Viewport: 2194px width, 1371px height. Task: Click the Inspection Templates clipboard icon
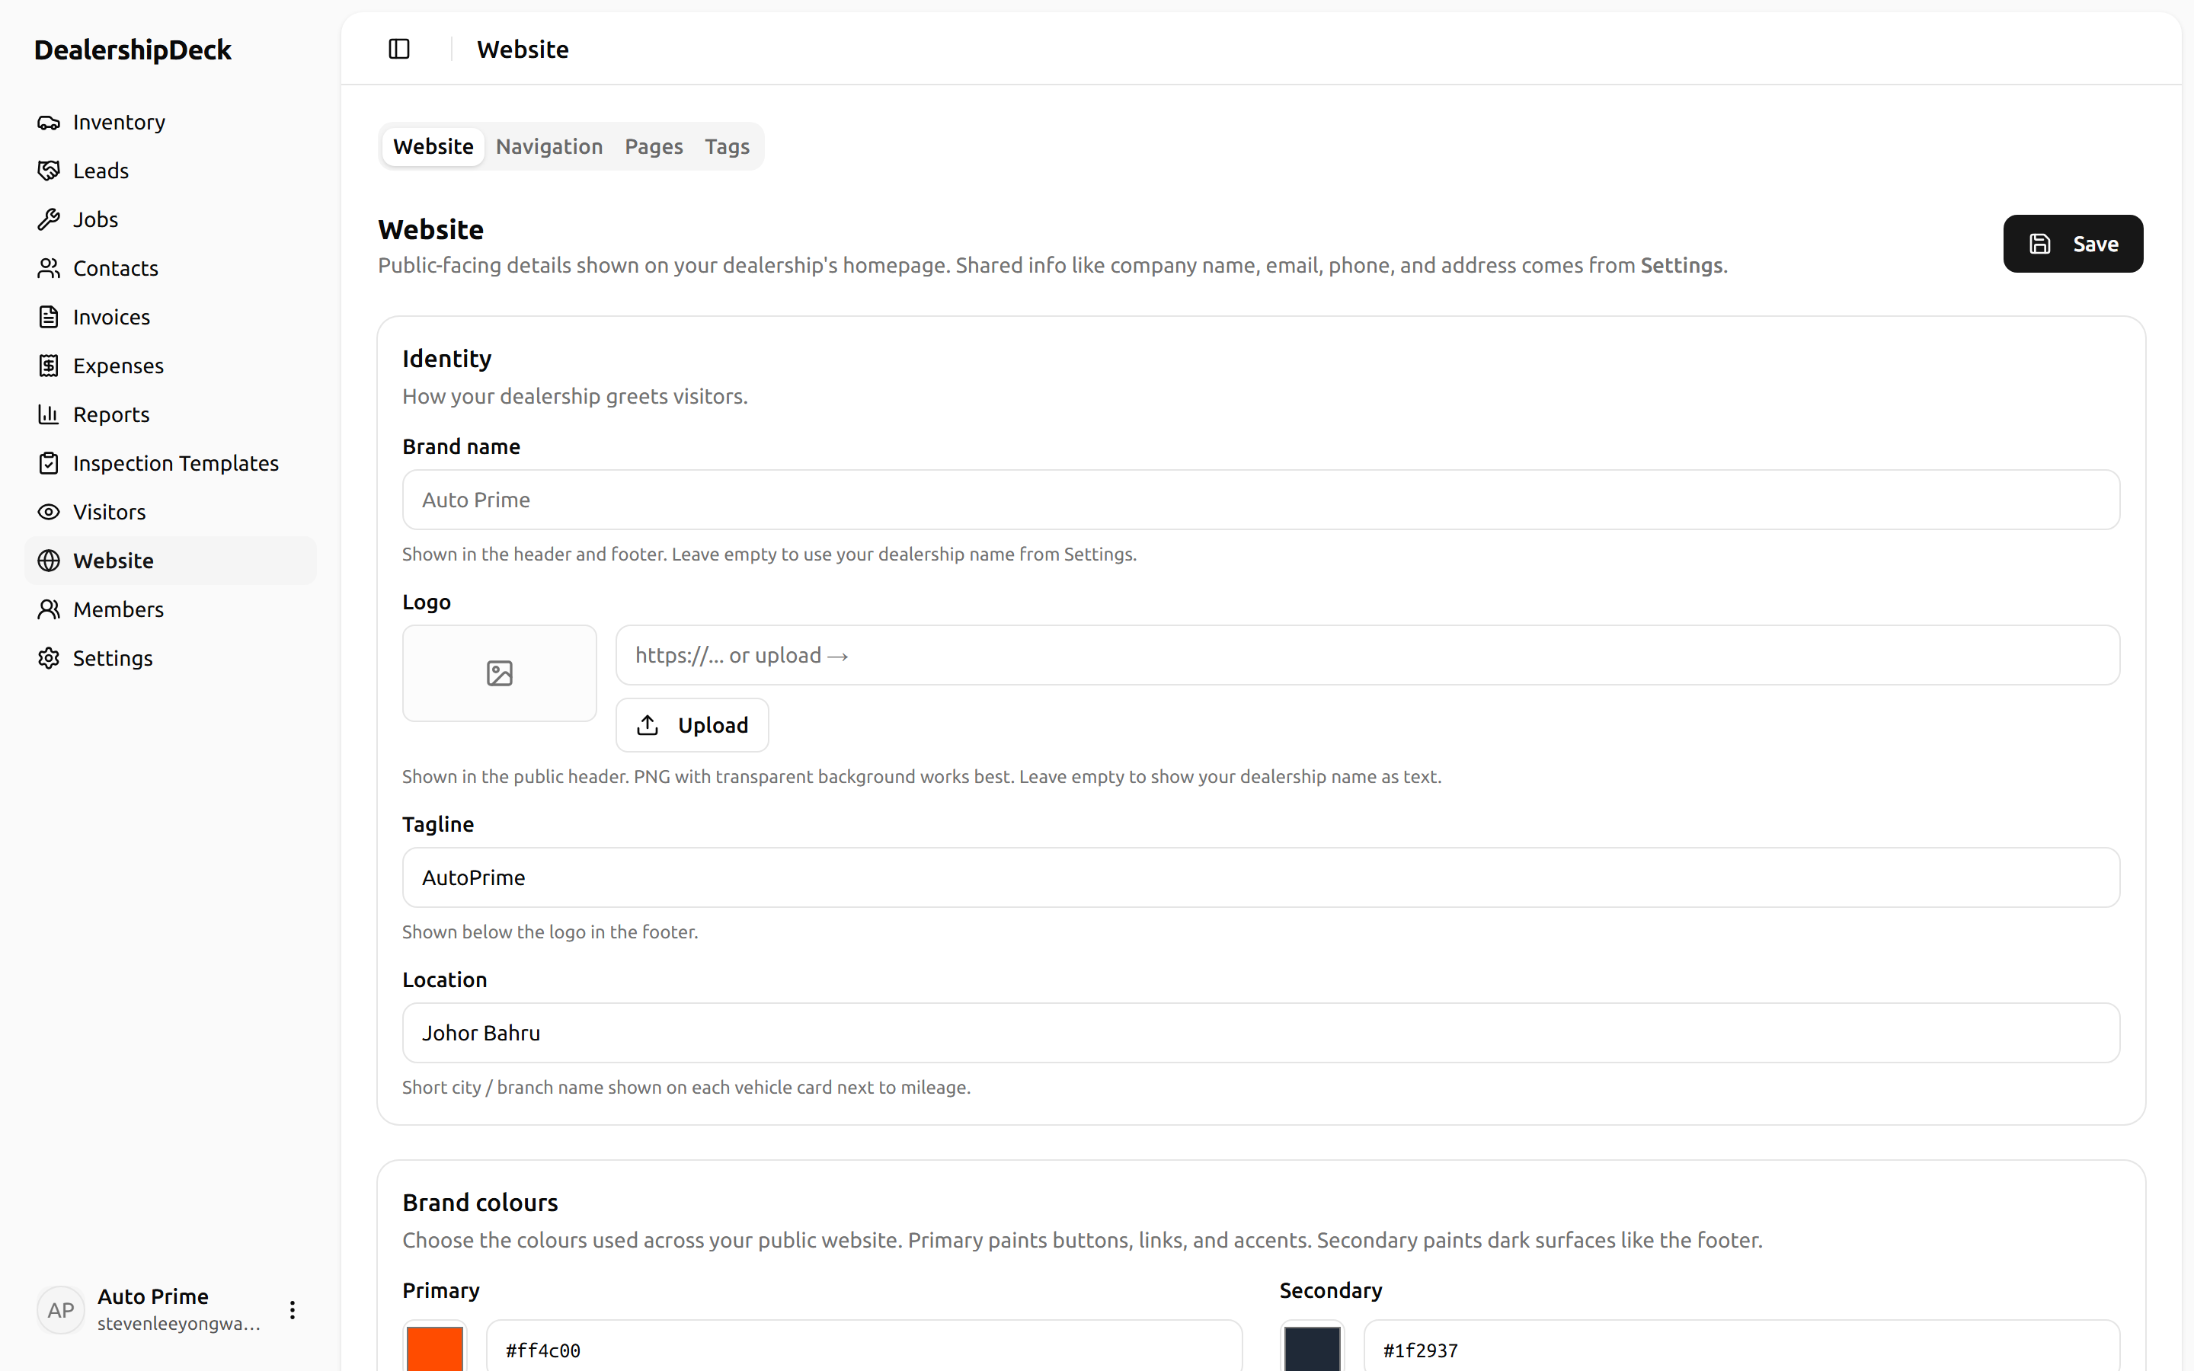pos(49,463)
